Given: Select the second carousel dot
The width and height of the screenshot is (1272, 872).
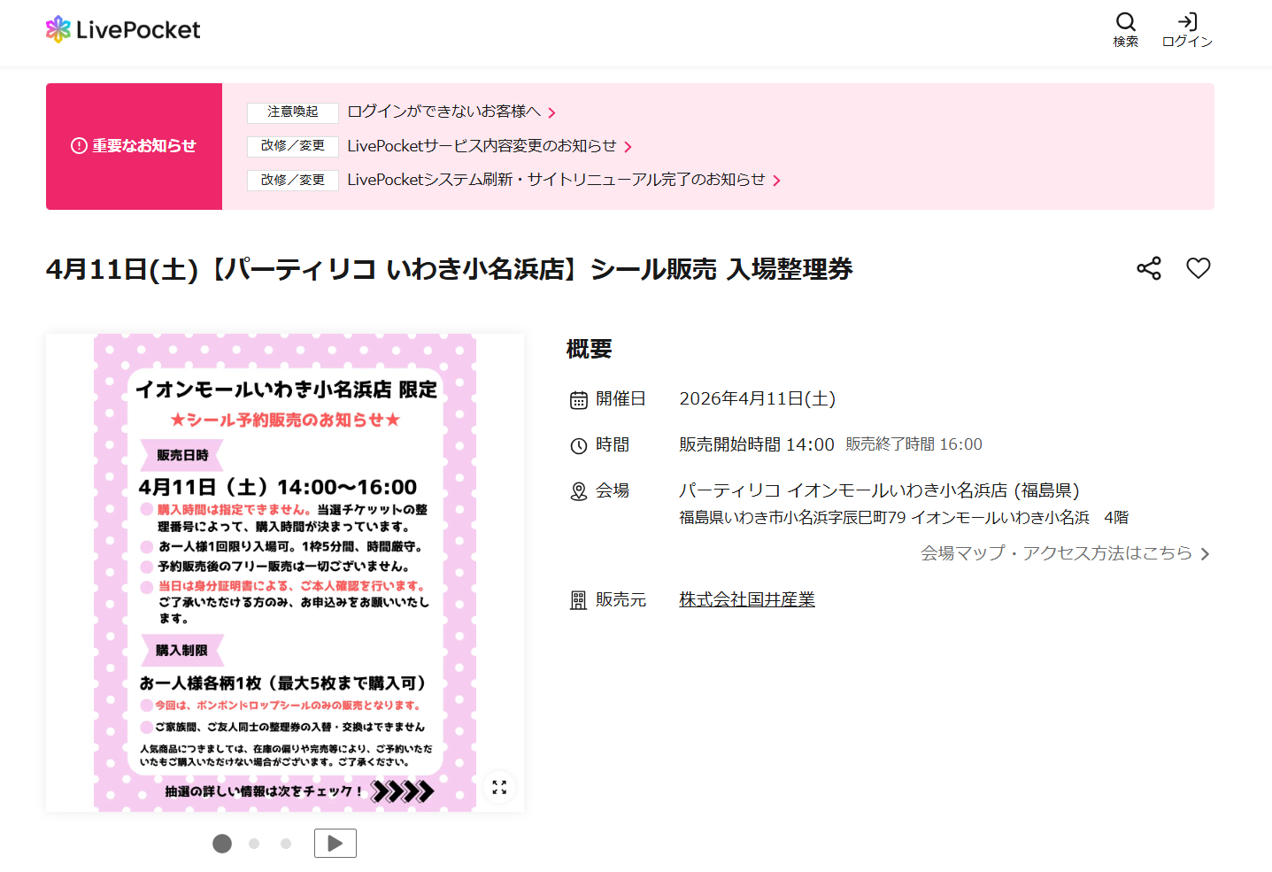Looking at the screenshot, I should 253,844.
